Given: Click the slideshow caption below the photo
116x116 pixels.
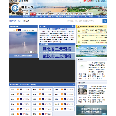Looking at the screenshot, I should coord(23,56).
